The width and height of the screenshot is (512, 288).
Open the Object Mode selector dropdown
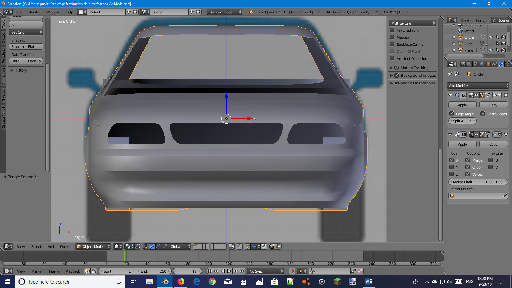click(93, 246)
